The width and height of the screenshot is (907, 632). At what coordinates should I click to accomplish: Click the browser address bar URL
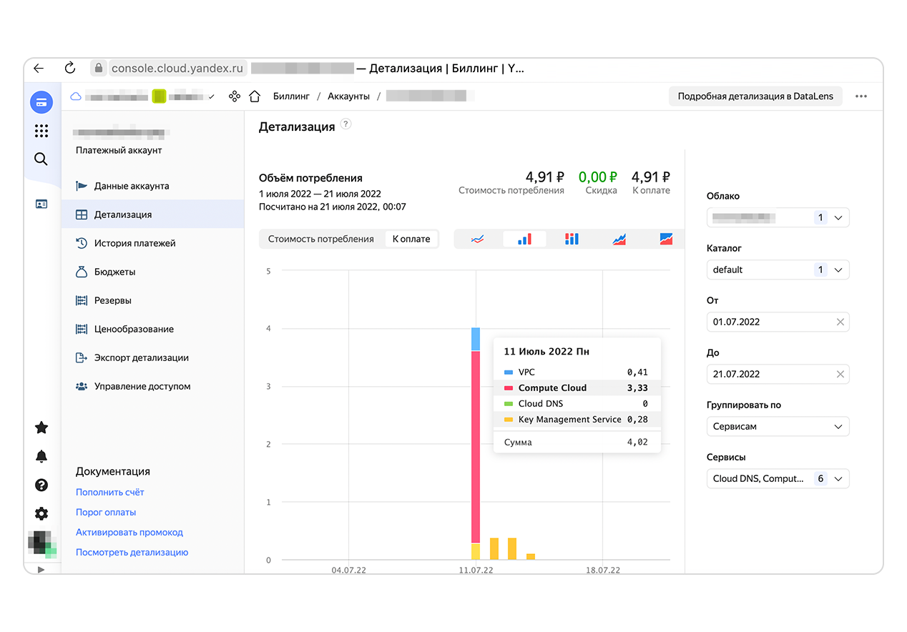tap(177, 69)
